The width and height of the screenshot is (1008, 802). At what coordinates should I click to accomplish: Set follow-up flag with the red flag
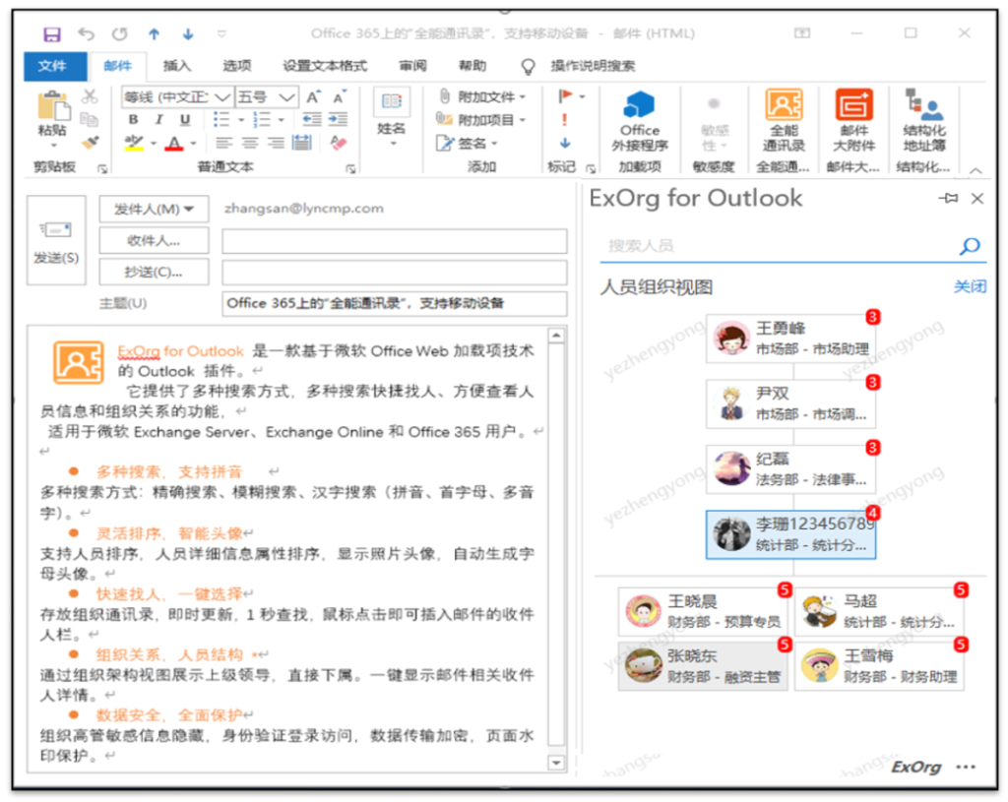[566, 96]
